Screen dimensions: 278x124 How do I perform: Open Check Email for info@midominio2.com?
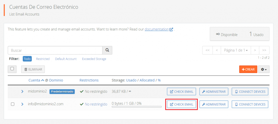coord(181,104)
